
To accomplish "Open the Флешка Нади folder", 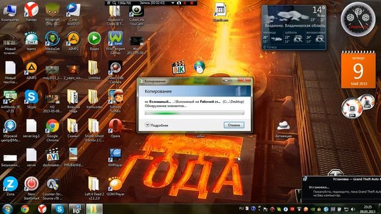I will 73,97.
